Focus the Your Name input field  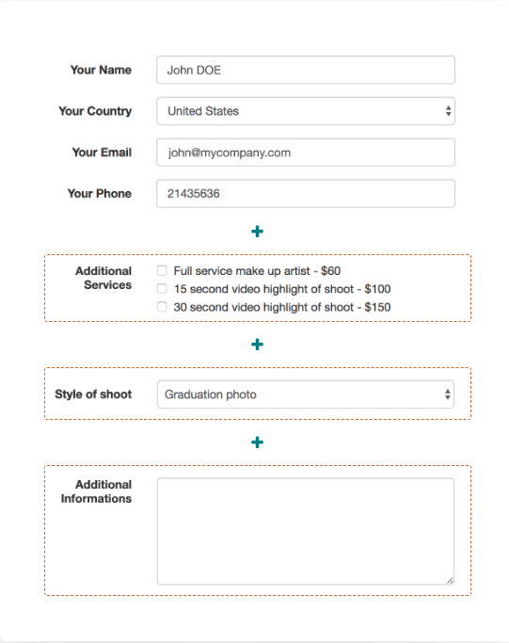pos(306,70)
